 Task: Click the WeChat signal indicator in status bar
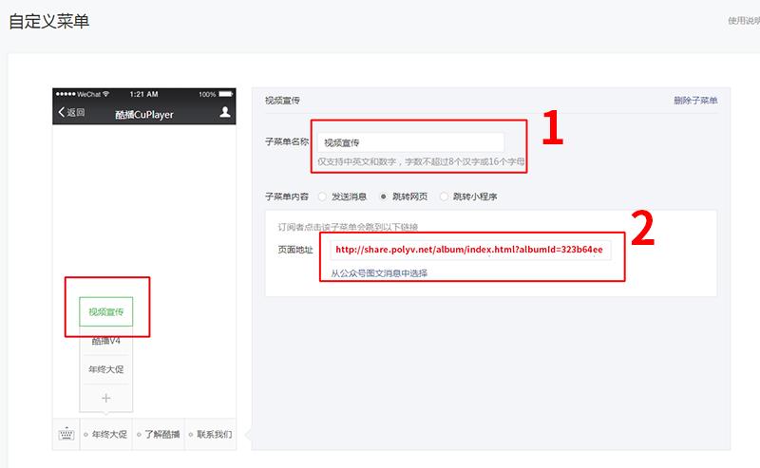[83, 94]
